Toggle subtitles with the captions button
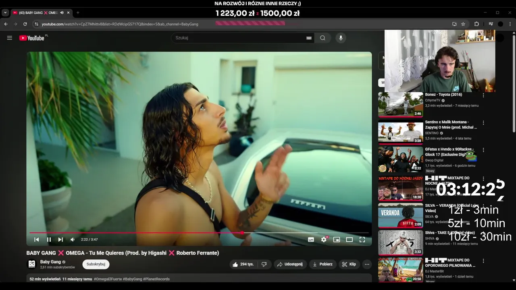The image size is (516, 290). coord(311,240)
